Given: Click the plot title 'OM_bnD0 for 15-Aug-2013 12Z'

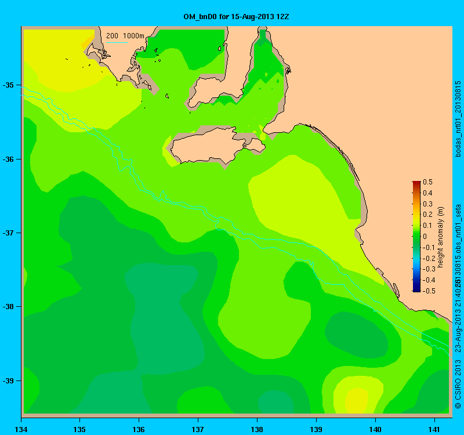Looking at the screenshot, I should (236, 17).
